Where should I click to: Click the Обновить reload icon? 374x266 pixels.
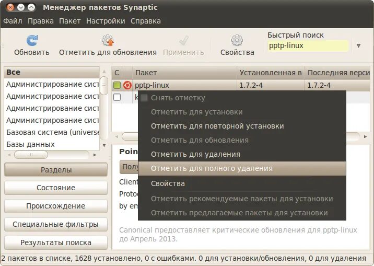[32, 40]
